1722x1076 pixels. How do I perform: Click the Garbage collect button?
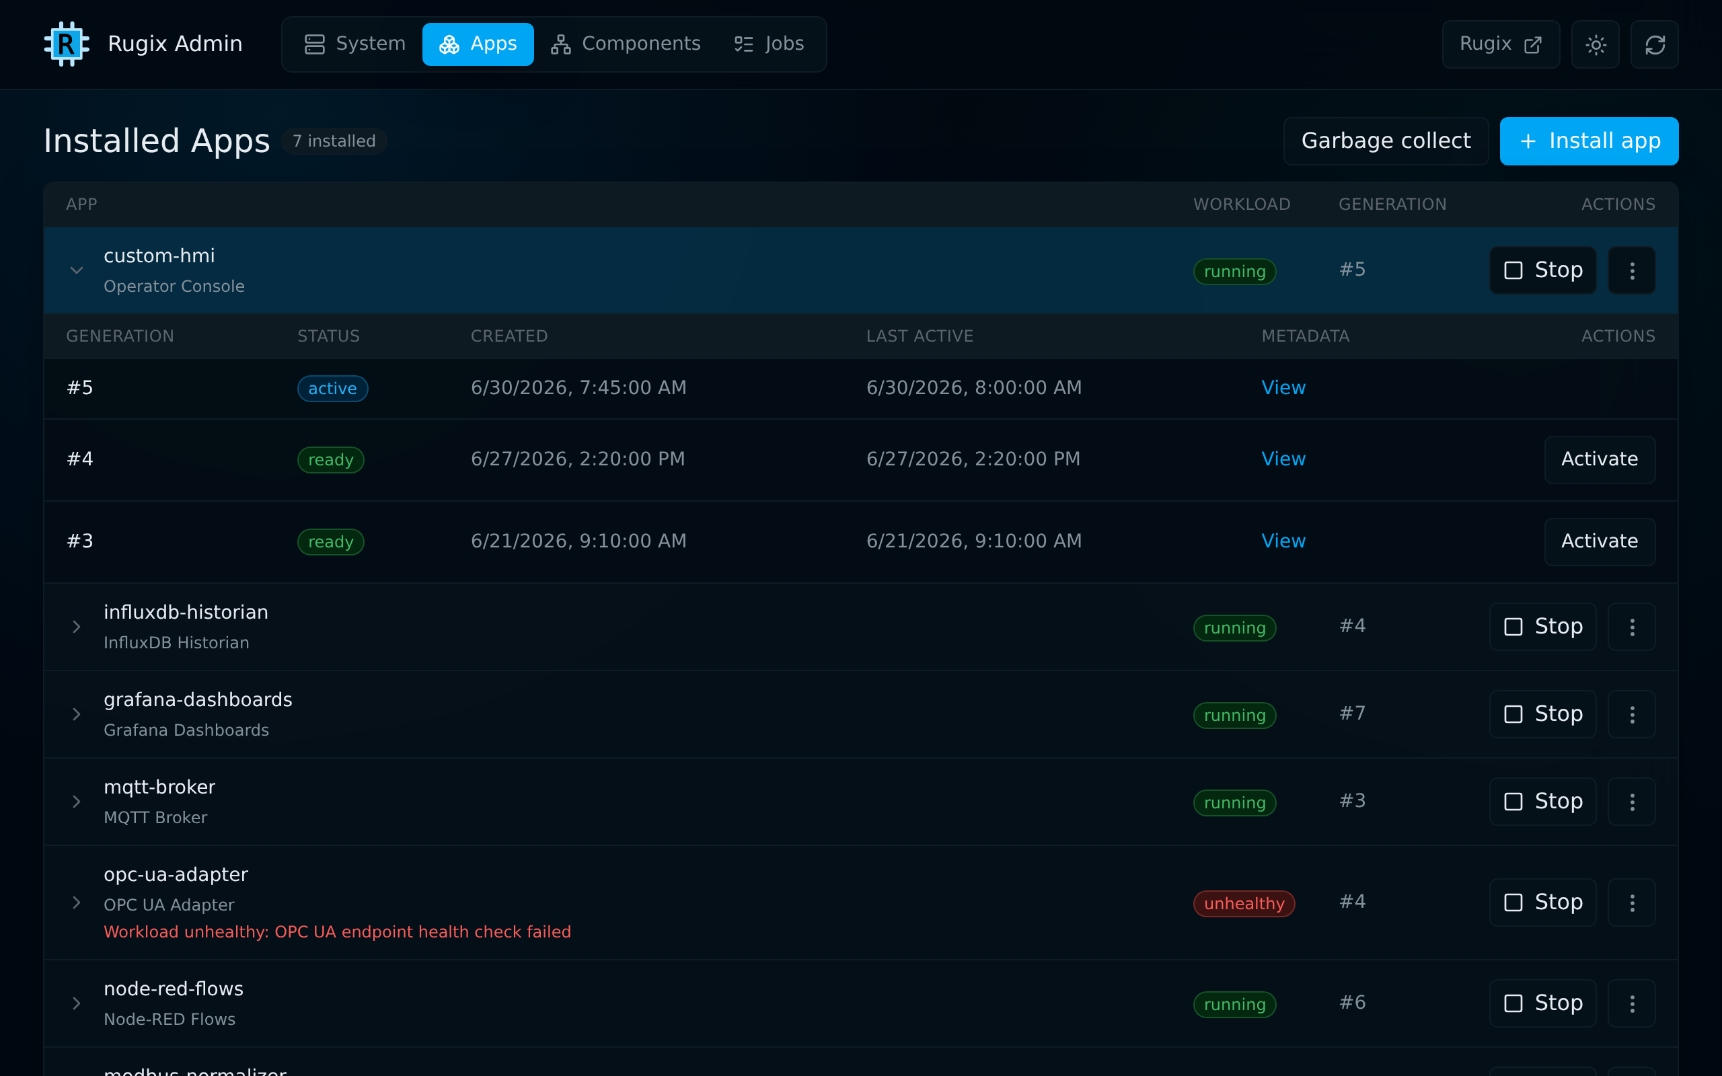click(x=1386, y=141)
